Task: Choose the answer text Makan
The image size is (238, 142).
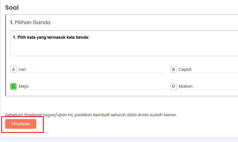Action: pos(186,86)
